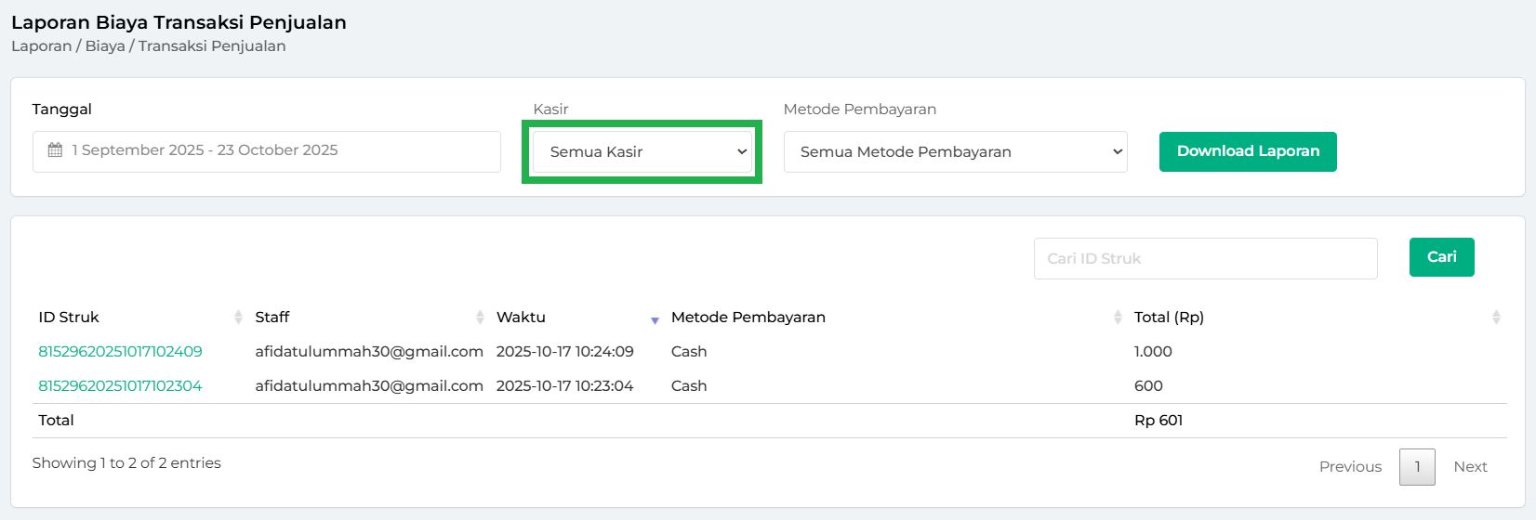
Task: Click Waktu column sort arrow
Action: point(655,319)
